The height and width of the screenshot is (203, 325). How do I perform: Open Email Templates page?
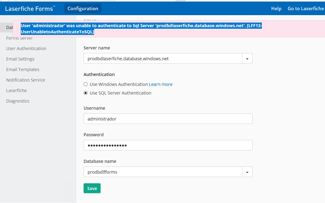click(23, 70)
